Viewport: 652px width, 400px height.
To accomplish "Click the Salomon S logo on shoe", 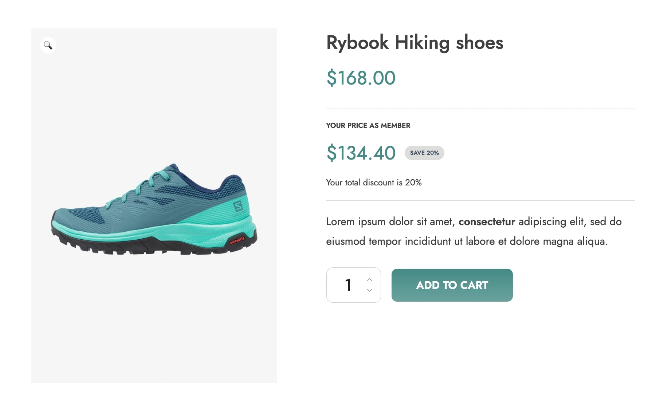I will (x=238, y=206).
